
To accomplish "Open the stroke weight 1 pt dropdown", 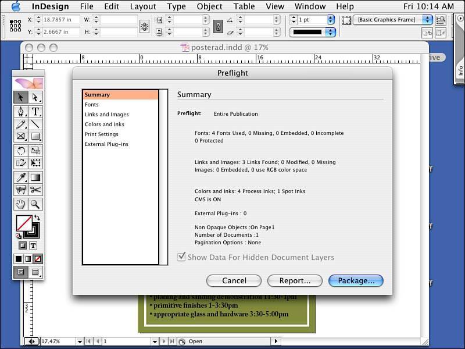I will [x=331, y=19].
